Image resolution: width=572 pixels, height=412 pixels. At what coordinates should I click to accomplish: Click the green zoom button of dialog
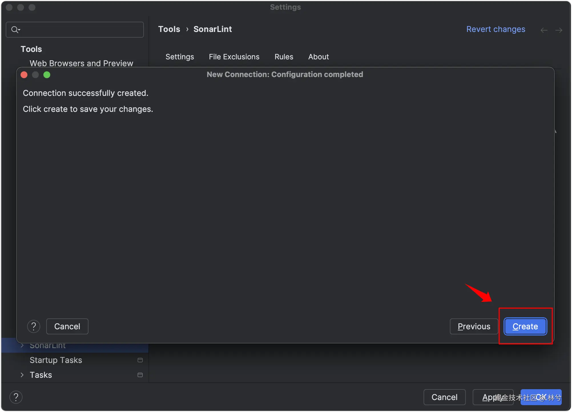(47, 75)
